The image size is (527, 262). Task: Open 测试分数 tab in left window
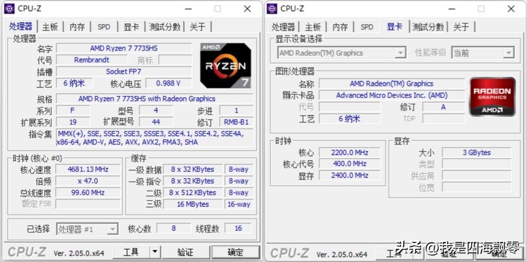point(165,27)
